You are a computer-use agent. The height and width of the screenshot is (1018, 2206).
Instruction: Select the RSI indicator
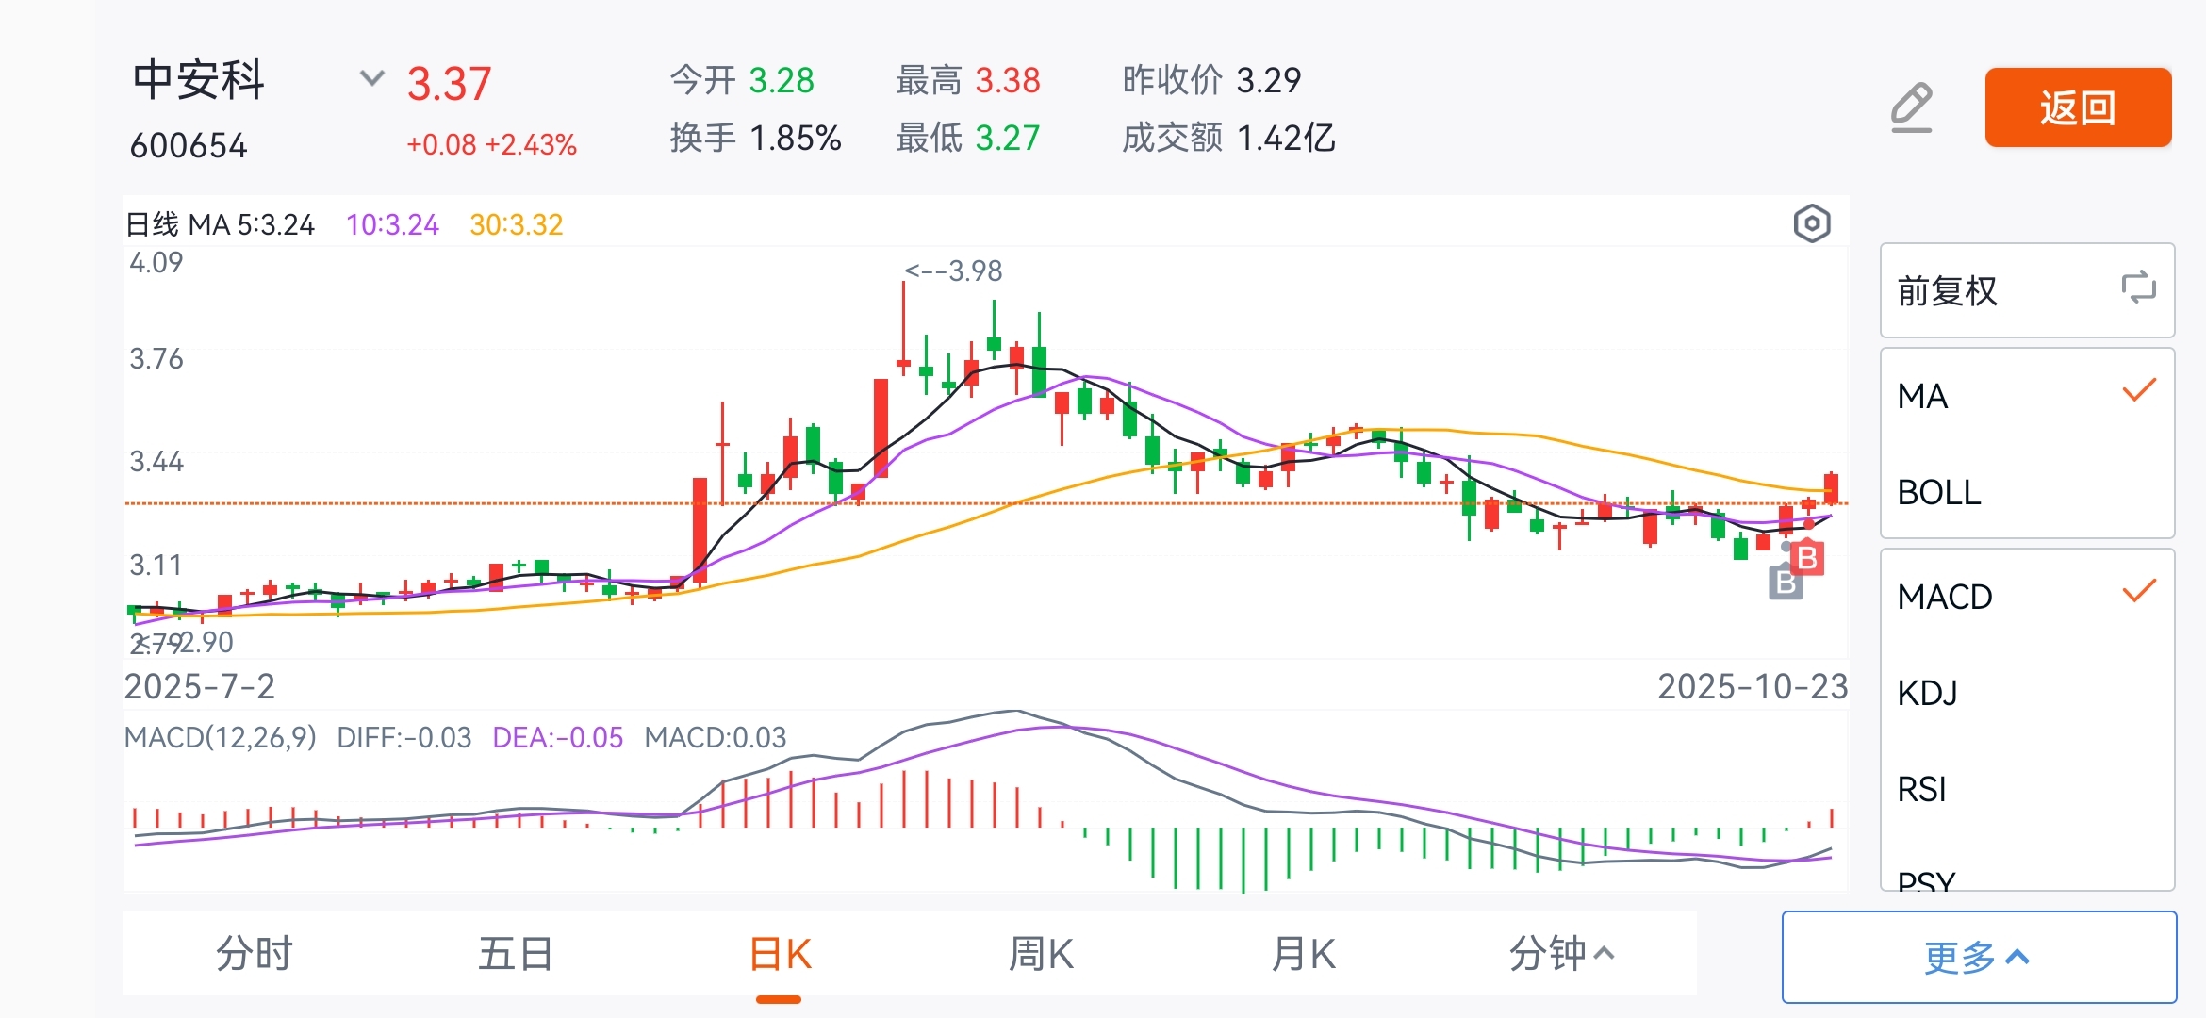2027,789
